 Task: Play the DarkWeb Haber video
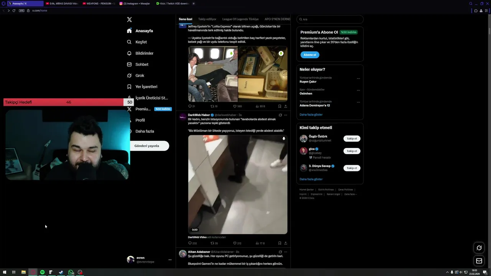tap(237, 184)
